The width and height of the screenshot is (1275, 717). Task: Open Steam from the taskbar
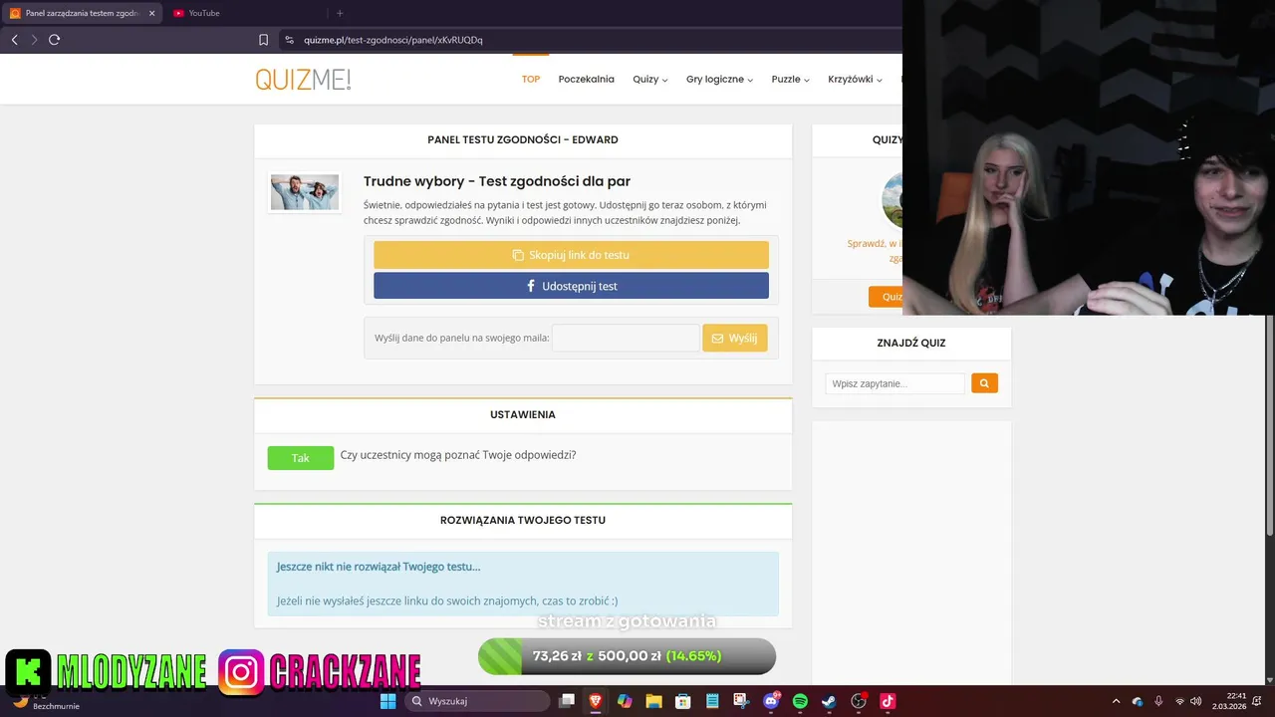[x=829, y=701]
